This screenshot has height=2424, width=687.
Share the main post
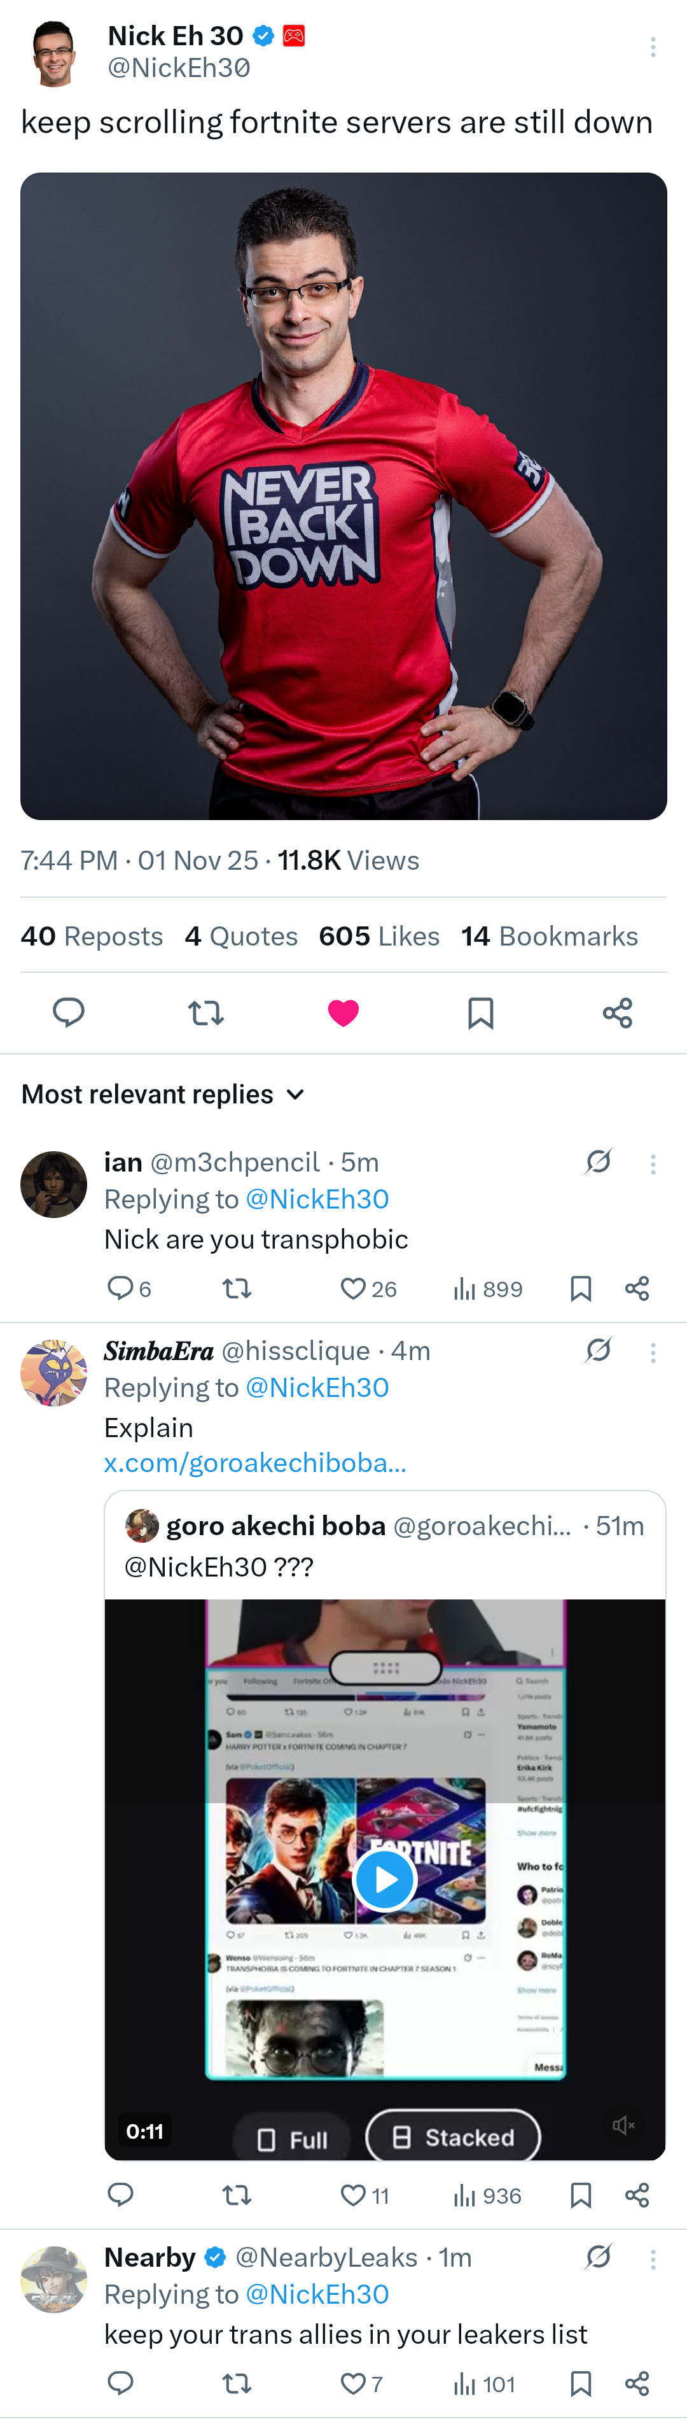618,1012
